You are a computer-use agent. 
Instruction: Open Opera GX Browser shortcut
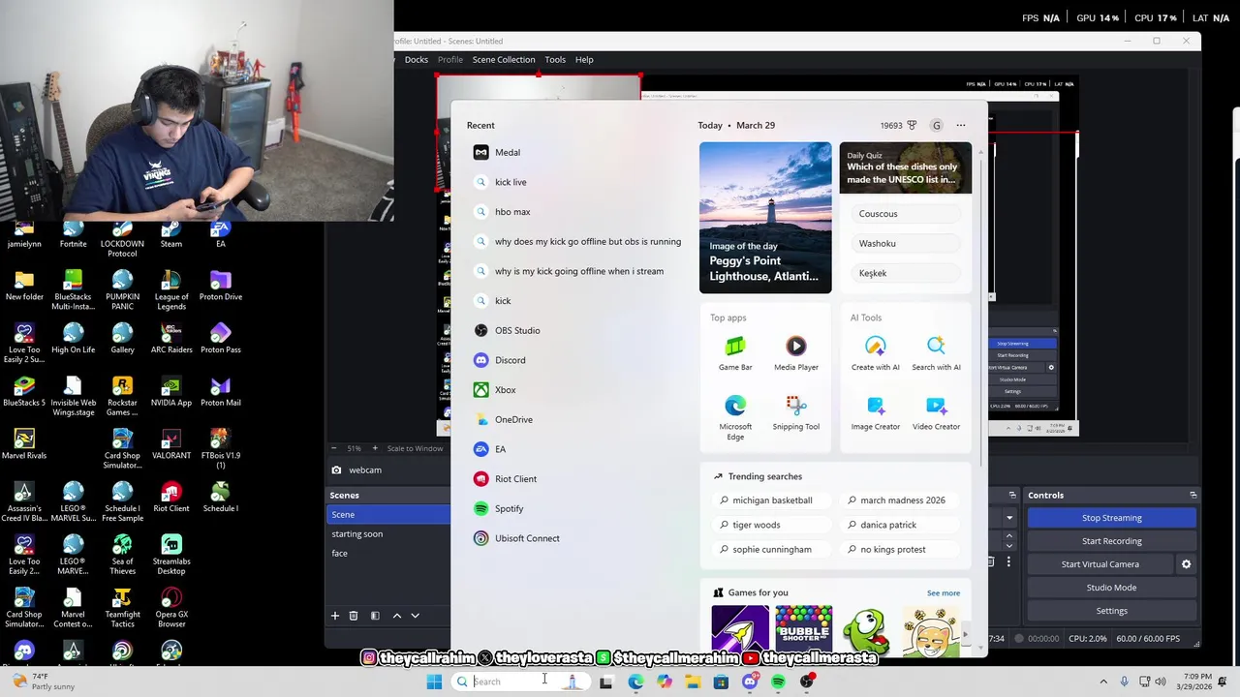click(171, 608)
